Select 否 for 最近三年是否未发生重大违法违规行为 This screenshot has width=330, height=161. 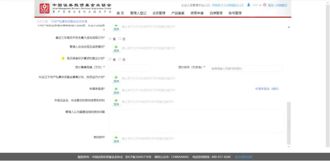120,39
